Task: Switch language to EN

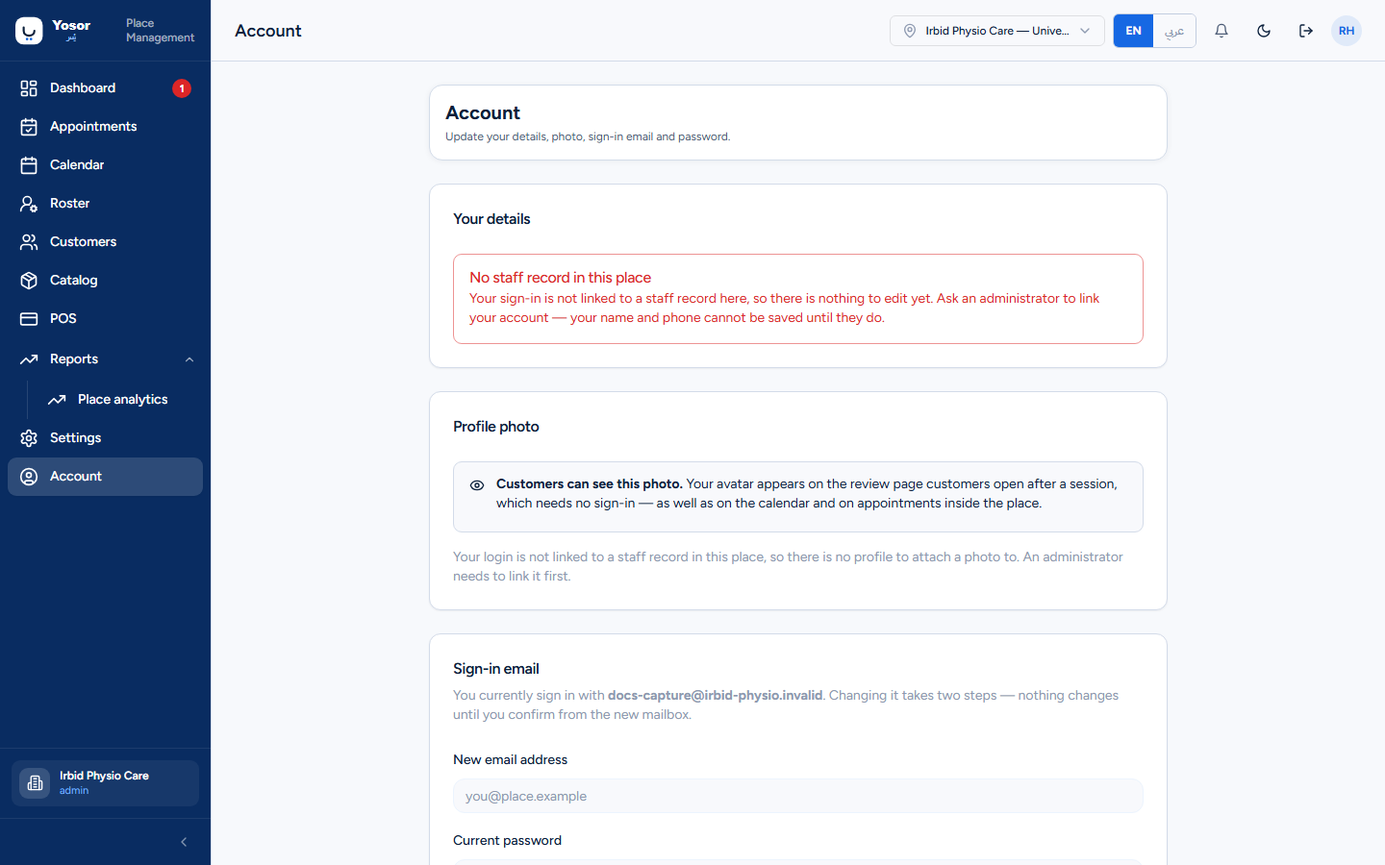Action: tap(1134, 31)
